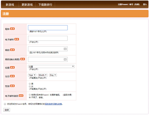
Task: Select the 男 (male) radio button
Action: coord(30,84)
